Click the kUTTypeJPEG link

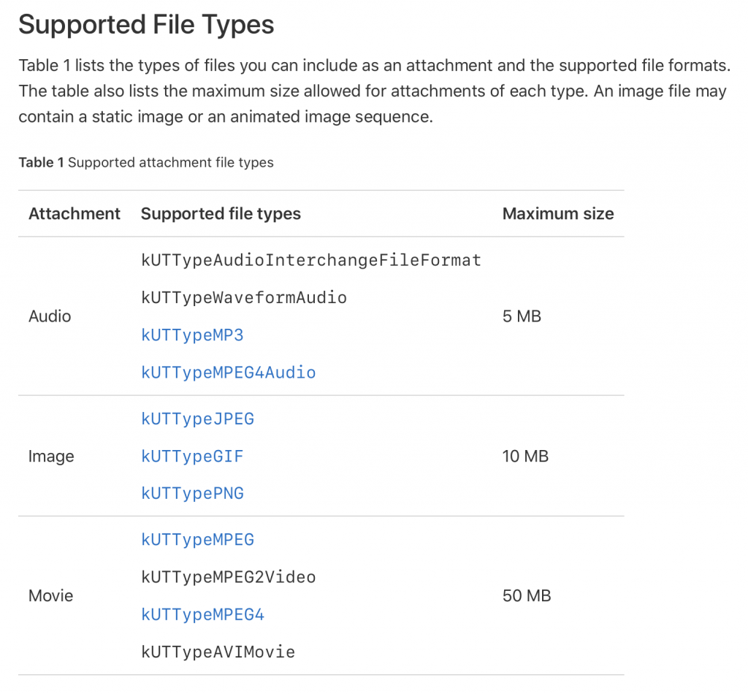pyautogui.click(x=197, y=419)
